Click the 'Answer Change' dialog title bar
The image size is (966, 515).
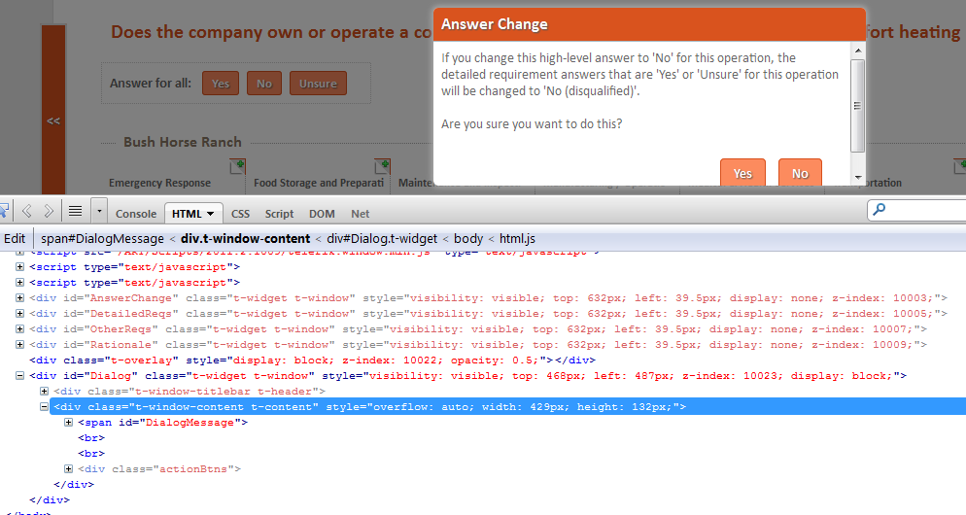[649, 24]
